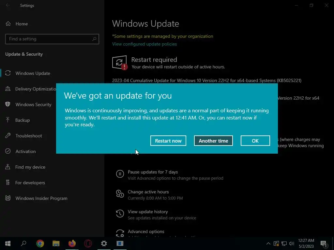Viewport: 334px width, 250px height.
Task: Click the Windows Update refresh arrows icon
Action: click(x=8, y=73)
